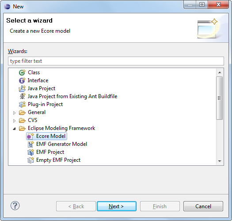Click the wizards filter text field
232x221 pixels.
pos(116,61)
